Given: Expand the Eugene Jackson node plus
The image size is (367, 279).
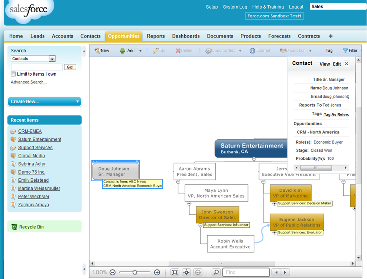Looking at the screenshot, I should (274, 233).
